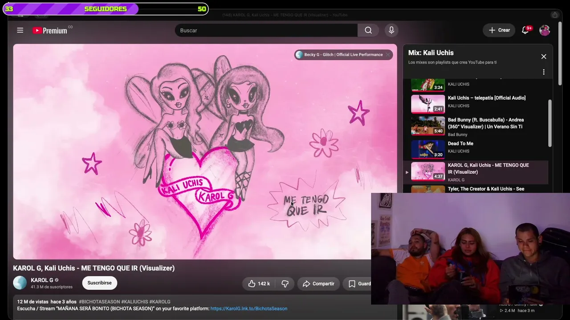This screenshot has height=320, width=570.
Task: Play the Bad Bunny Andrea thumbnail
Action: 428,126
